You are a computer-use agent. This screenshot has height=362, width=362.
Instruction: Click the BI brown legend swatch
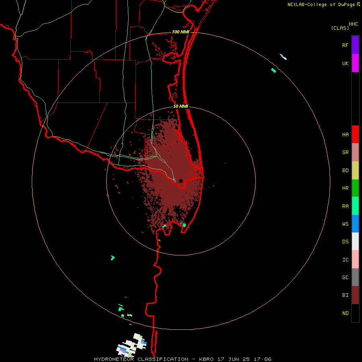point(355,295)
